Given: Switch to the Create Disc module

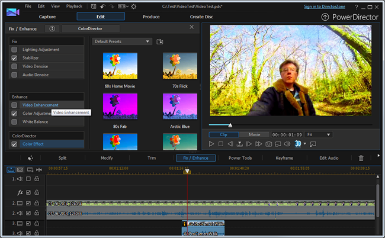Looking at the screenshot, I should [201, 17].
